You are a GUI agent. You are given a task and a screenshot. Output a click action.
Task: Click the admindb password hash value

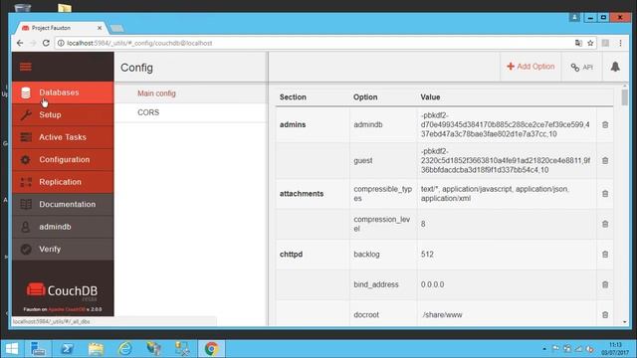(x=505, y=124)
